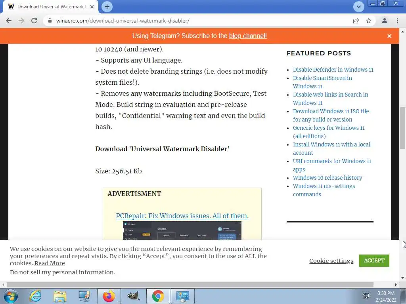This screenshot has height=304, width=406.
Task: Open Chrome's three-dot menu
Action: [x=397, y=21]
